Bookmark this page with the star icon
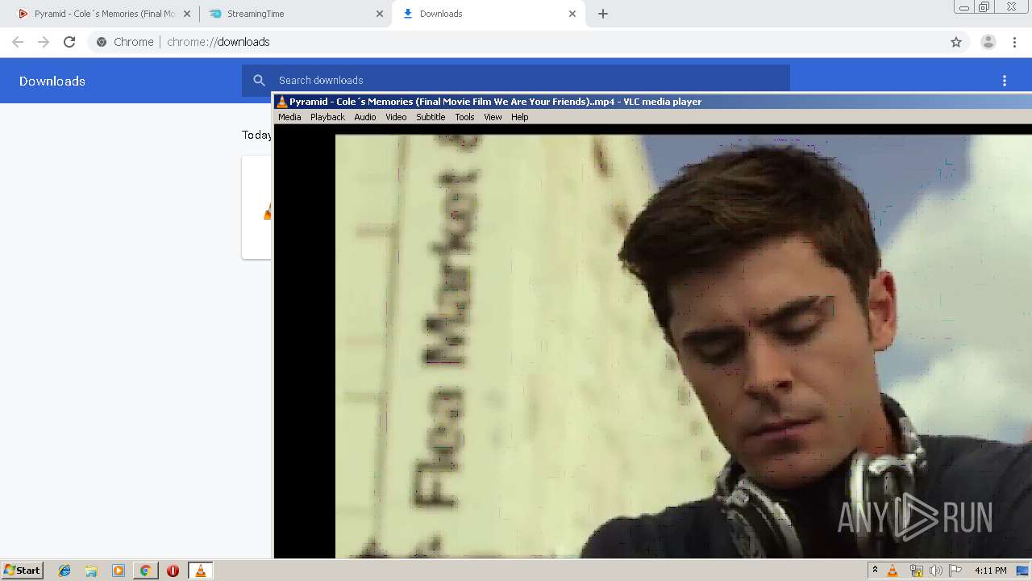The height and width of the screenshot is (581, 1032). [956, 42]
